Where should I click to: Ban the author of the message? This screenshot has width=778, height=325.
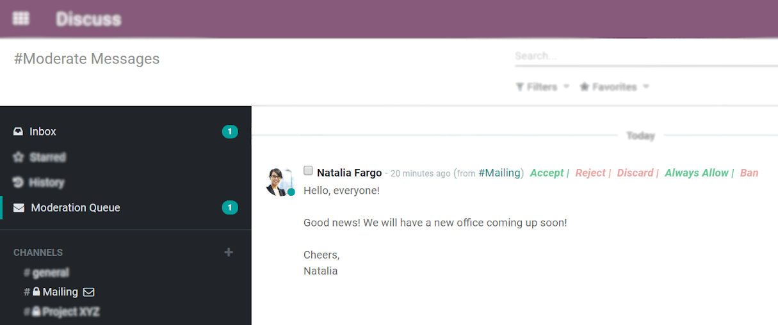coord(749,173)
